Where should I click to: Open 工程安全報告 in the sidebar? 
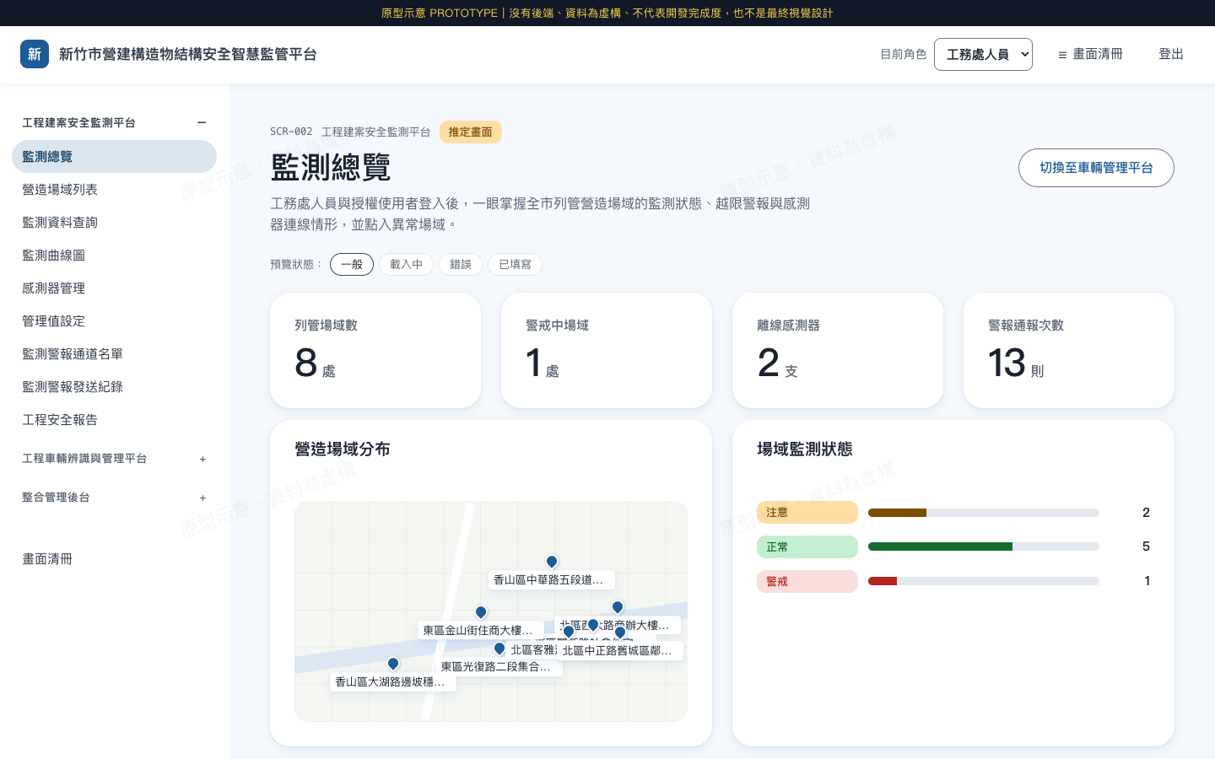pos(114,420)
